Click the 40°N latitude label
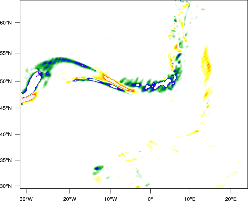This screenshot has height=201, width=248. click(x=6, y=135)
